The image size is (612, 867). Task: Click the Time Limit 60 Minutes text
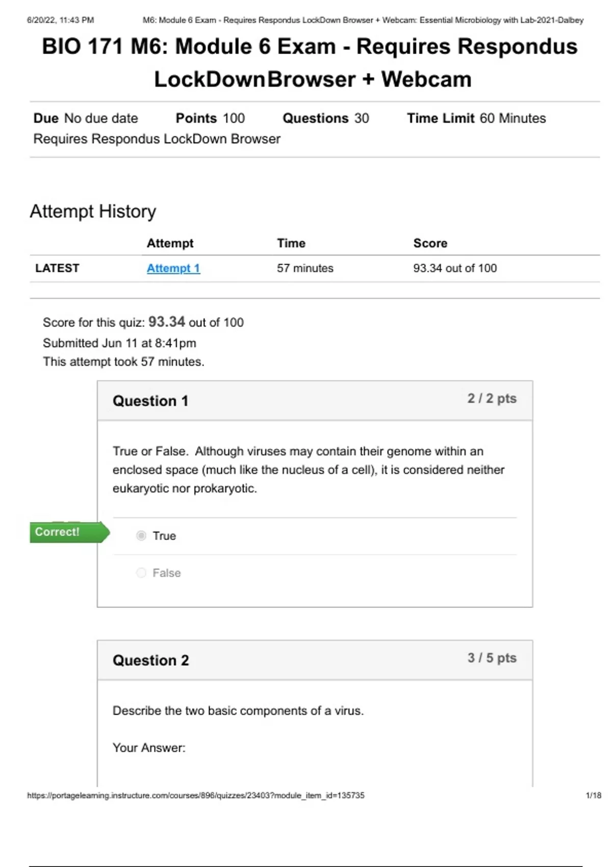click(x=476, y=118)
